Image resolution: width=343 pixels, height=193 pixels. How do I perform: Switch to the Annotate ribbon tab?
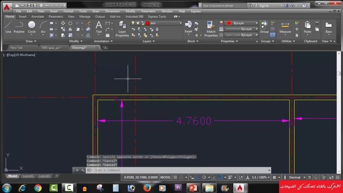click(x=38, y=17)
